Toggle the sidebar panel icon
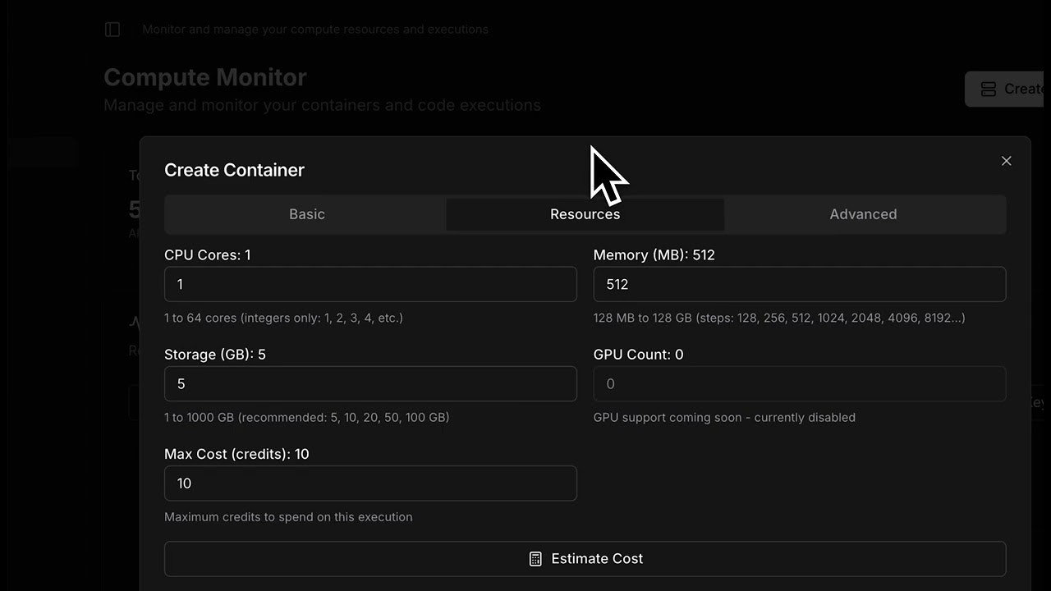The width and height of the screenshot is (1051, 591). pos(112,30)
